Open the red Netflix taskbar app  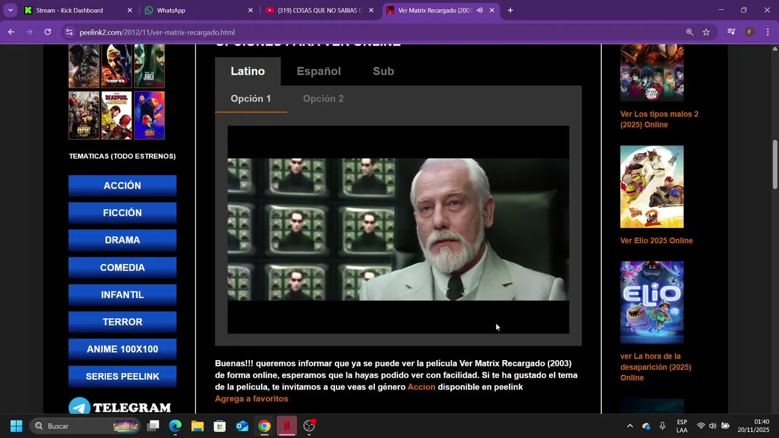(287, 426)
